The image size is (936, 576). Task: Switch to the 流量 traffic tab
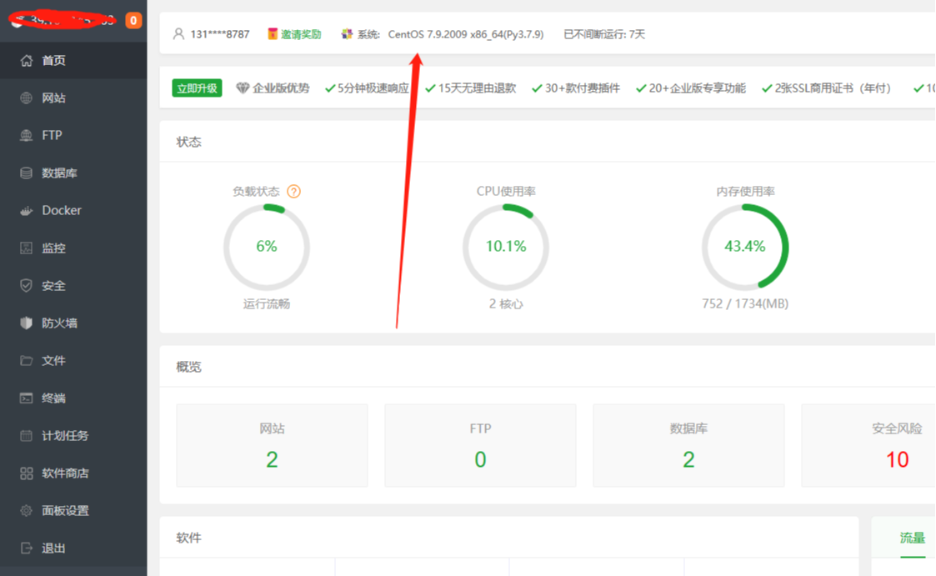(912, 538)
